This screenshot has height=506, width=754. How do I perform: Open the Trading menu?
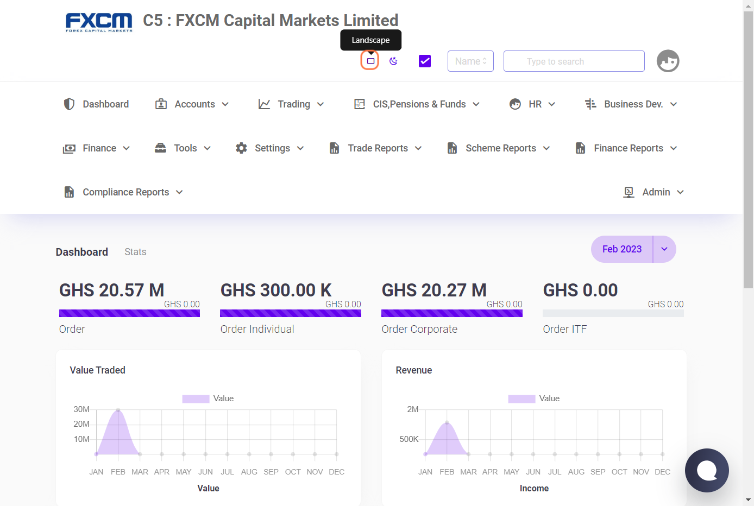point(294,104)
